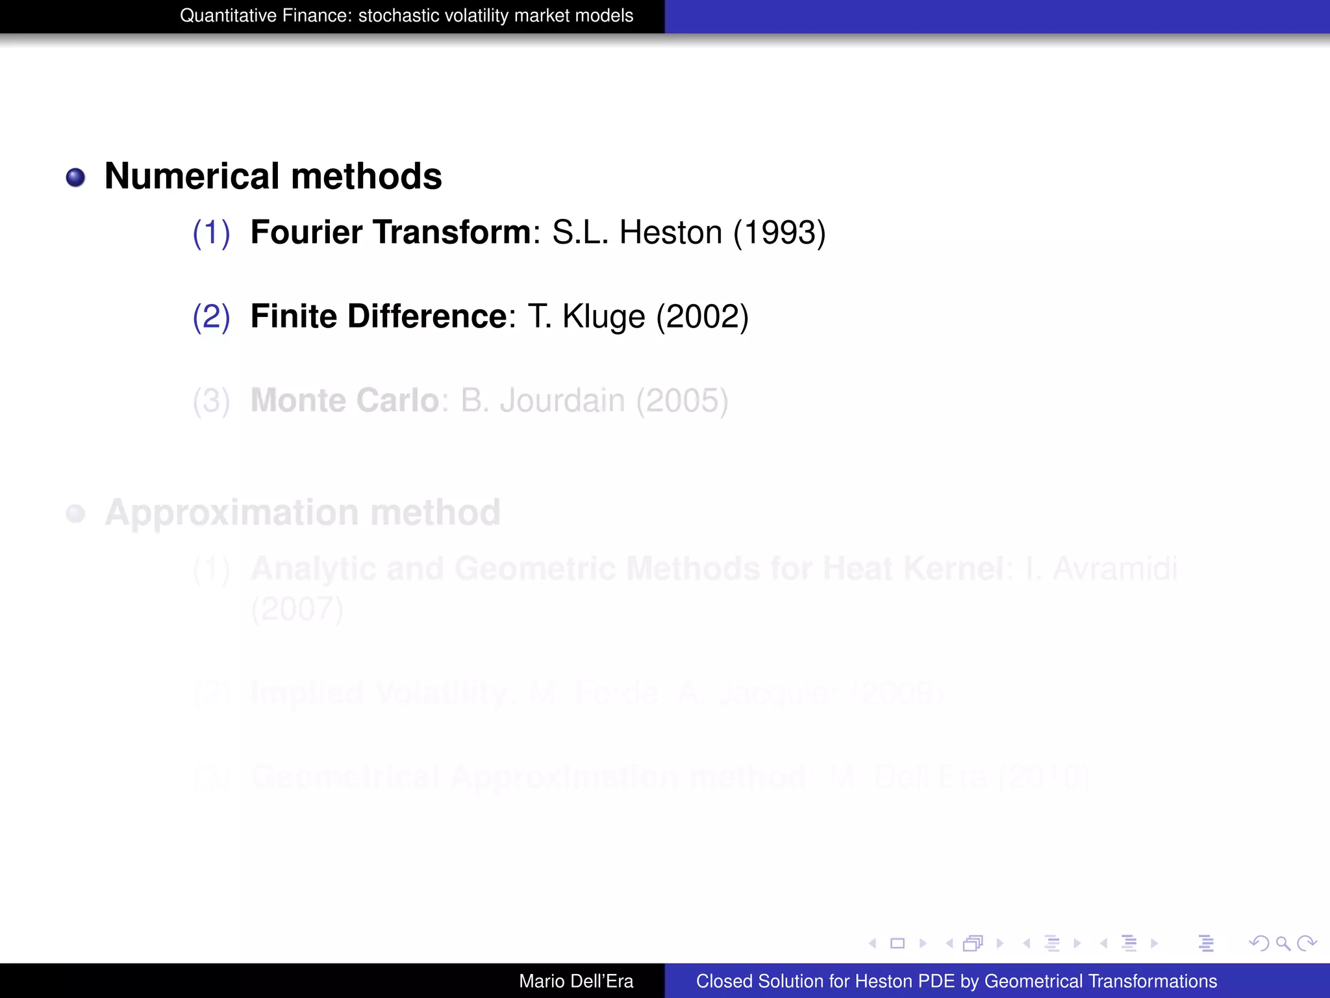Click the footer title 'Closed Solution for Heston PDE'
This screenshot has width=1330, height=998.
[x=826, y=981]
